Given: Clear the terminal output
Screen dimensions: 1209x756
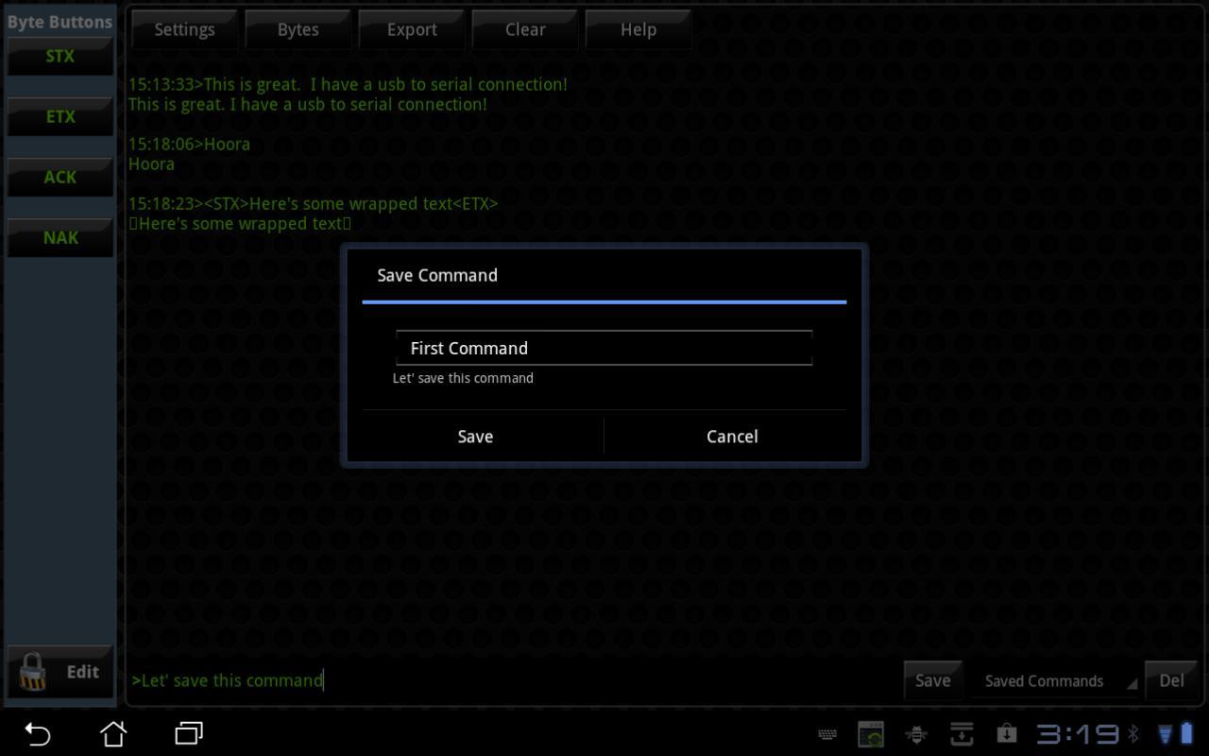Looking at the screenshot, I should tap(524, 29).
